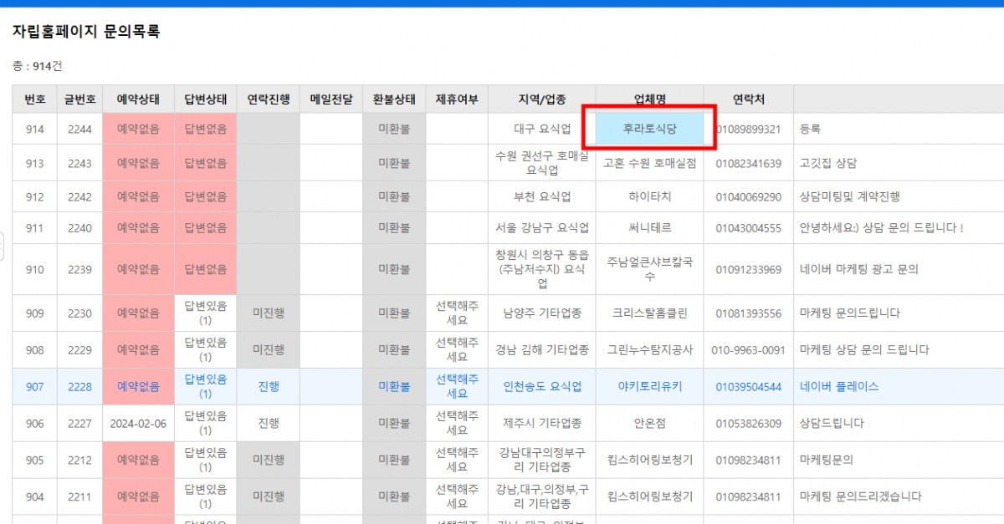Viewport: 1004px width, 524px height.
Task: Click 야키토리유키 in the highlighted row
Action: (x=649, y=387)
